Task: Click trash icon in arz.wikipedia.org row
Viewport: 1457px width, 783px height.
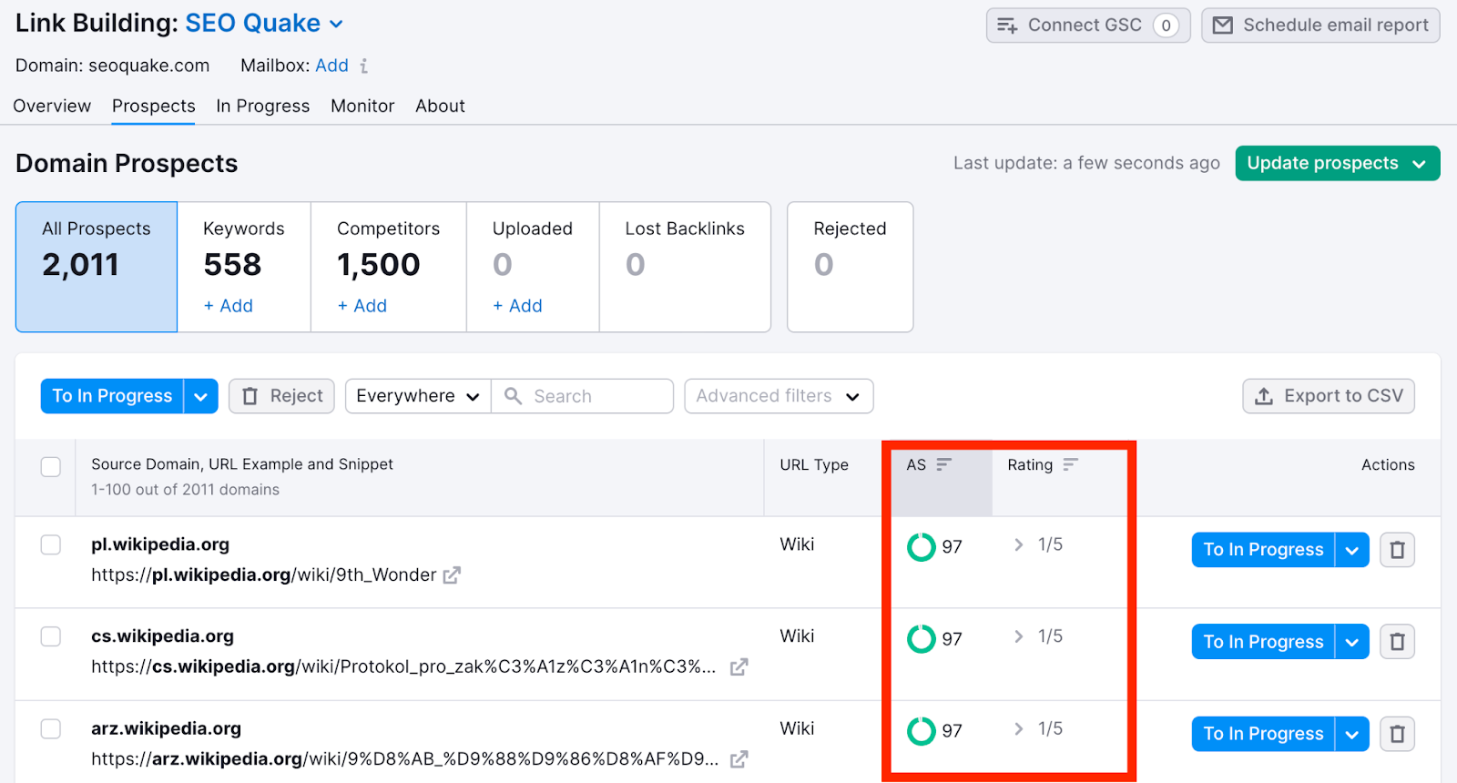Action: [x=1397, y=734]
